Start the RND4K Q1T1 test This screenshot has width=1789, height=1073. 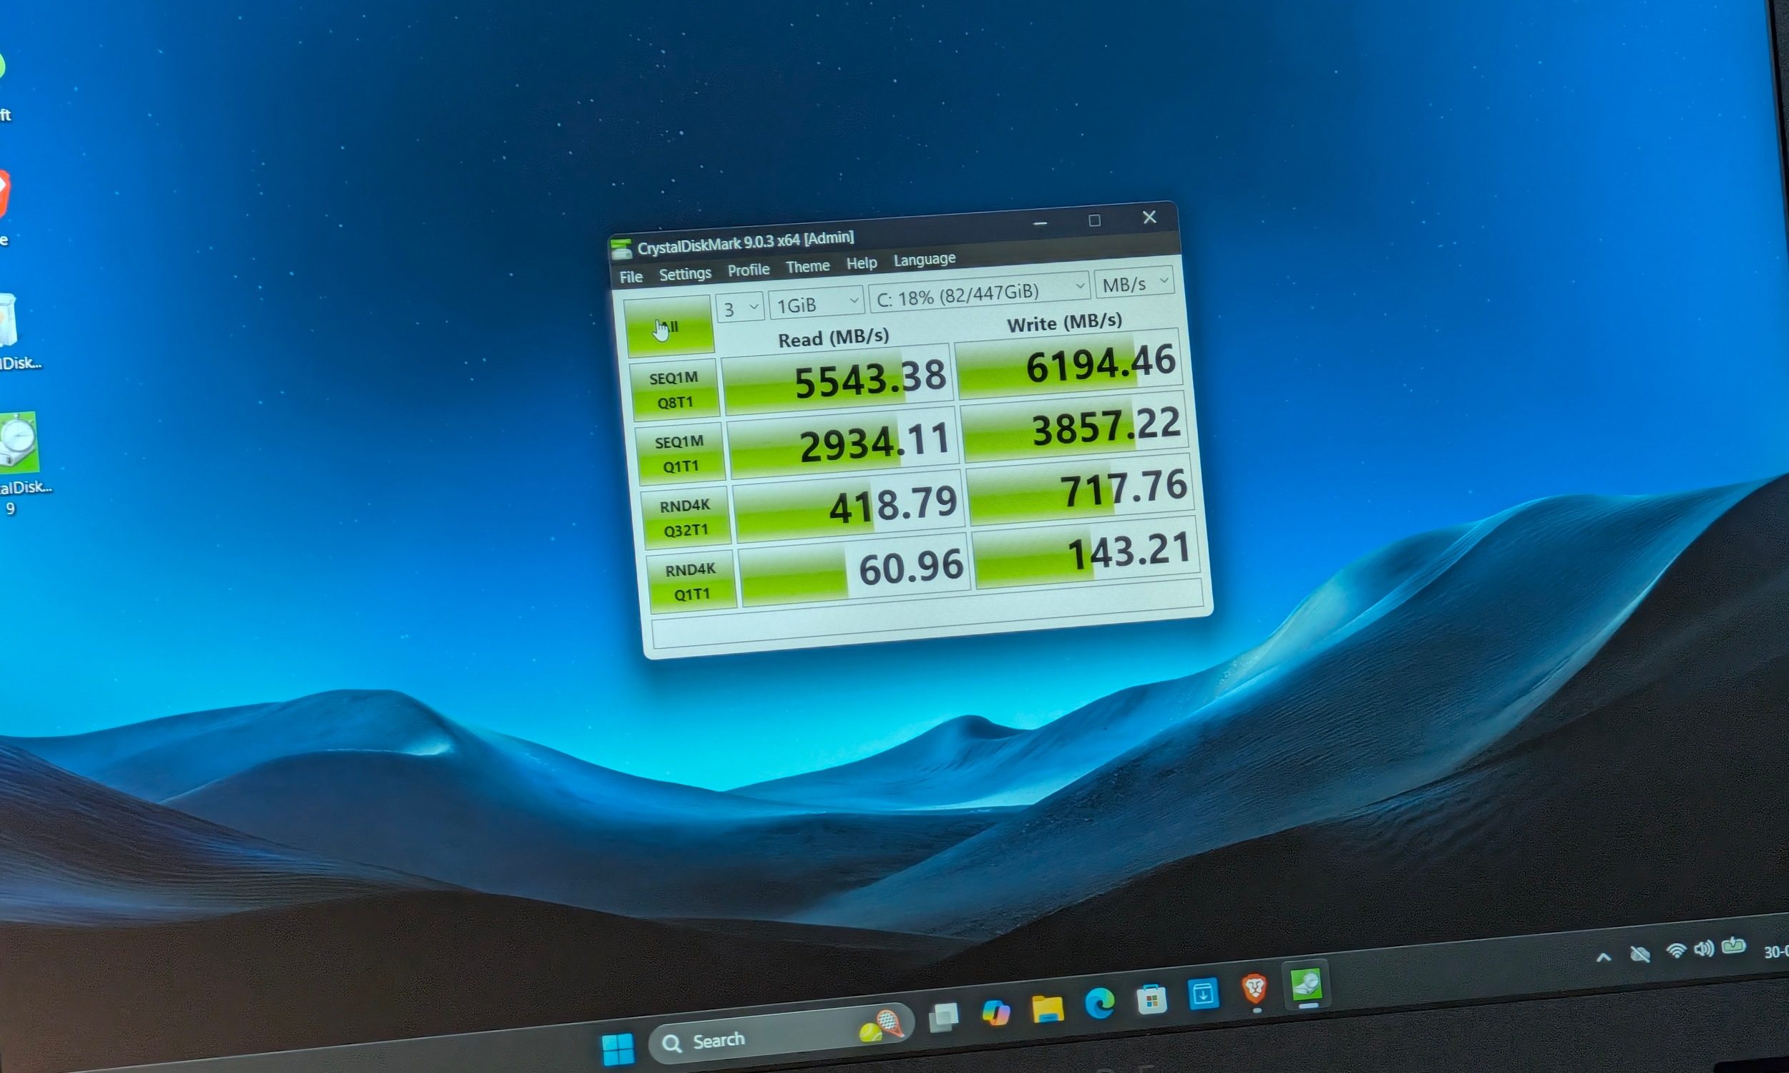coord(691,581)
